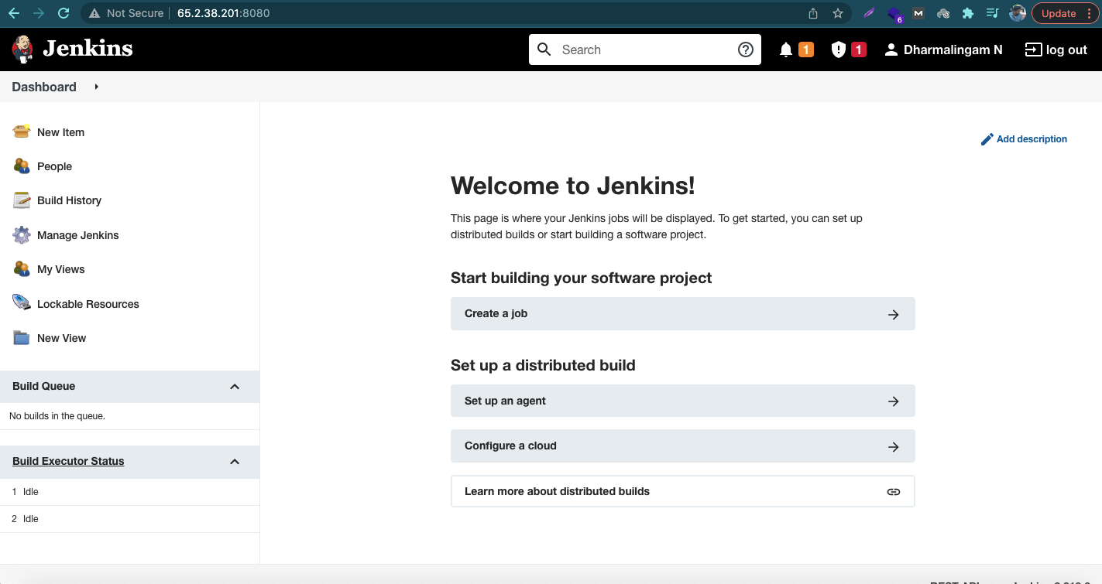Open notifications bell icon
The height and width of the screenshot is (584, 1102).
tap(786, 50)
